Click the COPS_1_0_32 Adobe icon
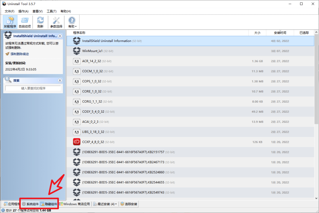Viewport: 319px width, 213px height. click(77, 81)
